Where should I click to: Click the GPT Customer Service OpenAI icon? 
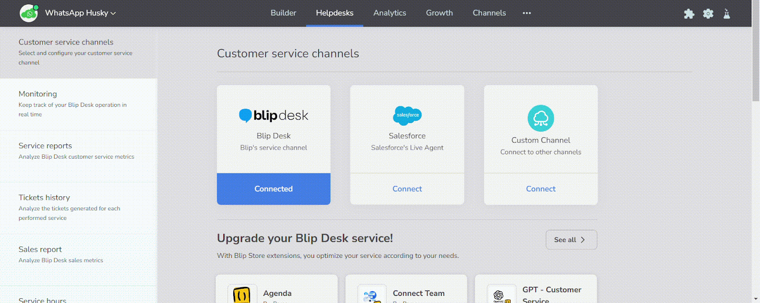(502, 294)
